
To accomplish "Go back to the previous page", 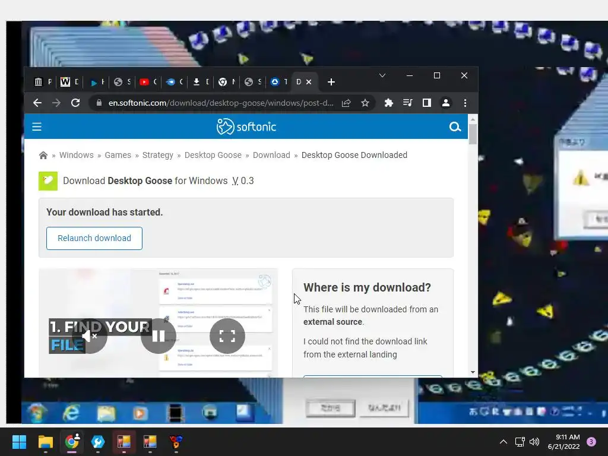I will click(x=37, y=103).
